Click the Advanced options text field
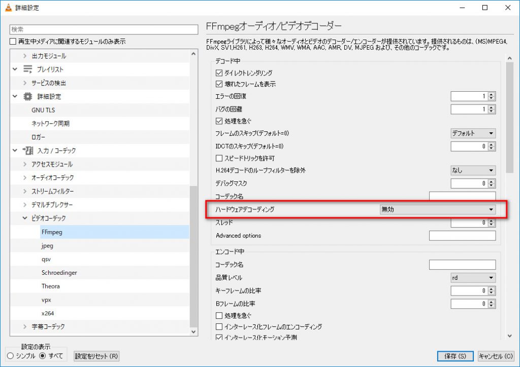This screenshot has width=520, height=367. [462, 236]
